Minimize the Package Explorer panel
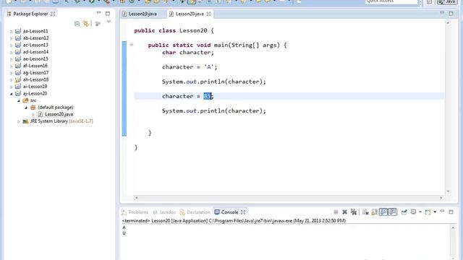 click(x=98, y=13)
